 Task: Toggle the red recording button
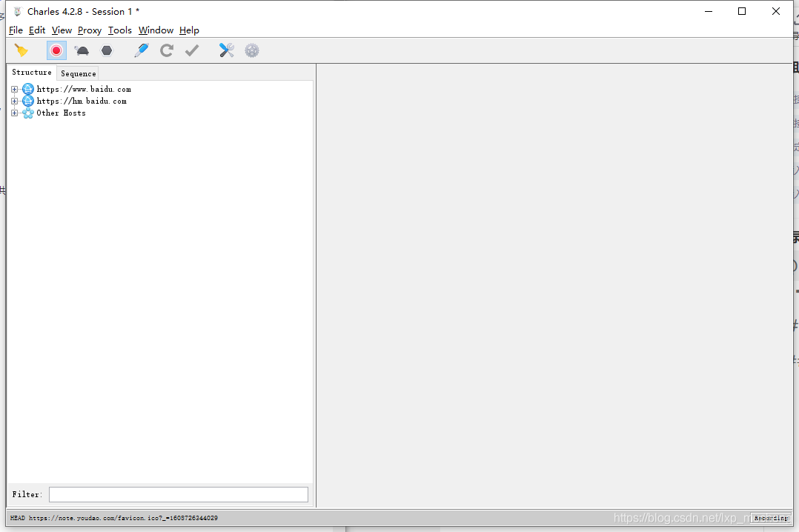pyautogui.click(x=56, y=50)
